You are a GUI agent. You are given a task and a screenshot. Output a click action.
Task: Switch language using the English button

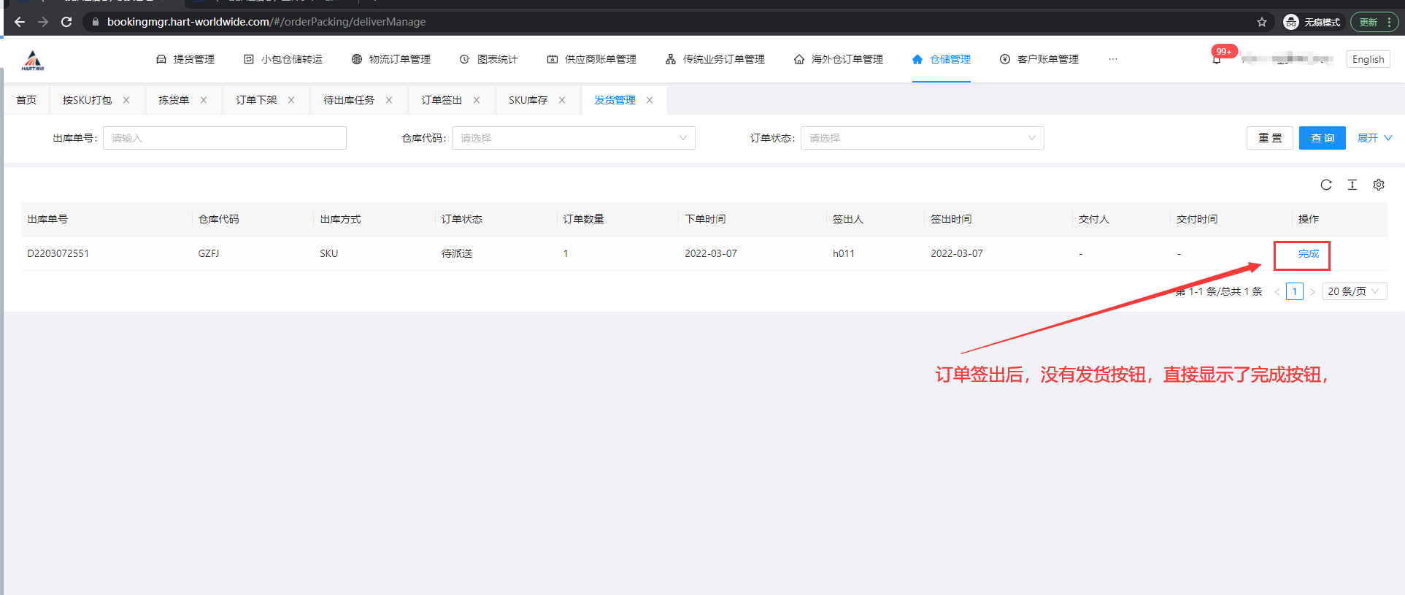[1367, 59]
